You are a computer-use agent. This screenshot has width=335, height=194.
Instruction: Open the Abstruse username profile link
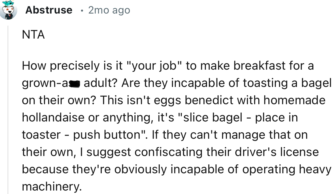click(x=49, y=10)
